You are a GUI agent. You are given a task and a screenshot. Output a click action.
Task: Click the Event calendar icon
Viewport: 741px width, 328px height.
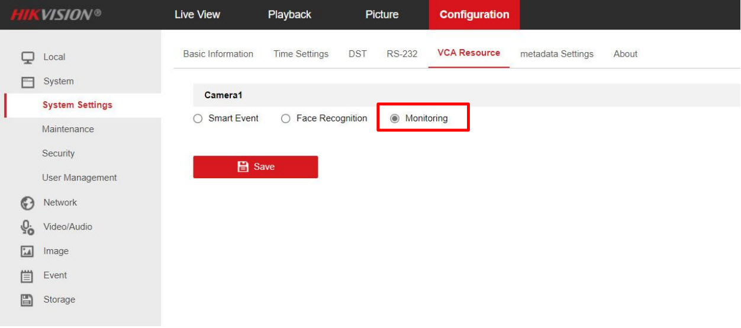tap(27, 276)
